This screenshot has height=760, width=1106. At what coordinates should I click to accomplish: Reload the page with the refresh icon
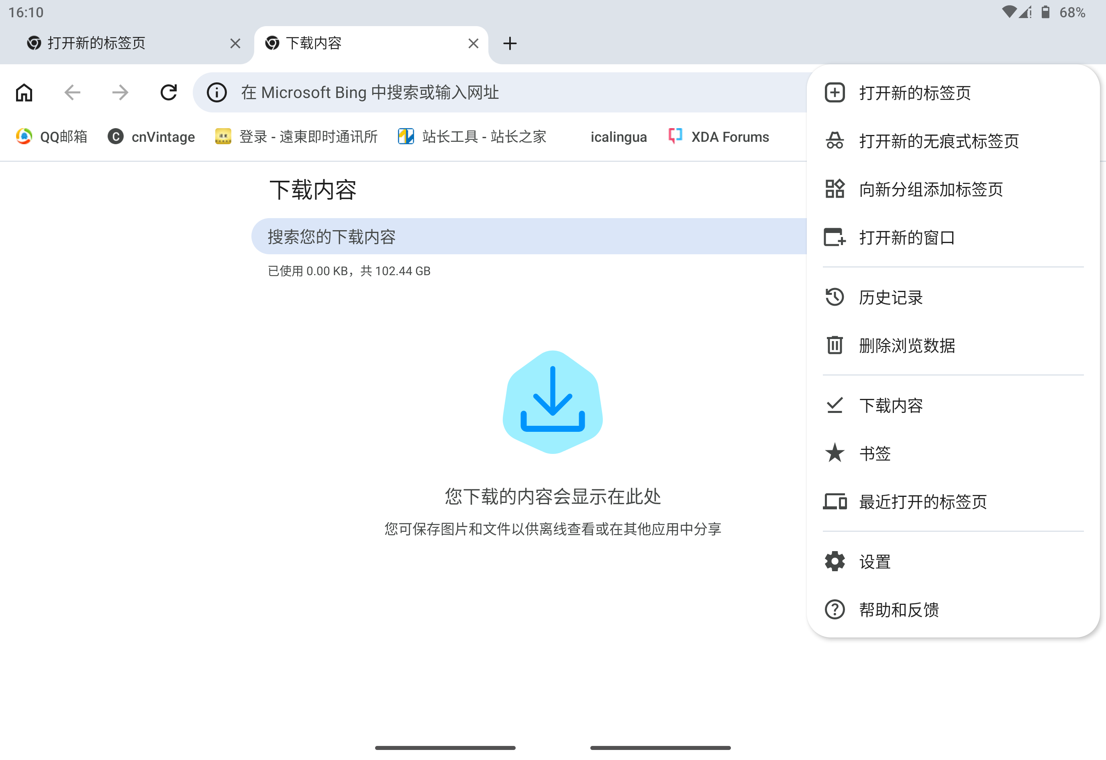pos(169,92)
